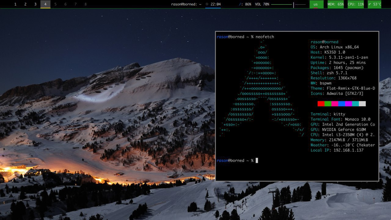Open the CPU 11% usage module

pos(356,4)
